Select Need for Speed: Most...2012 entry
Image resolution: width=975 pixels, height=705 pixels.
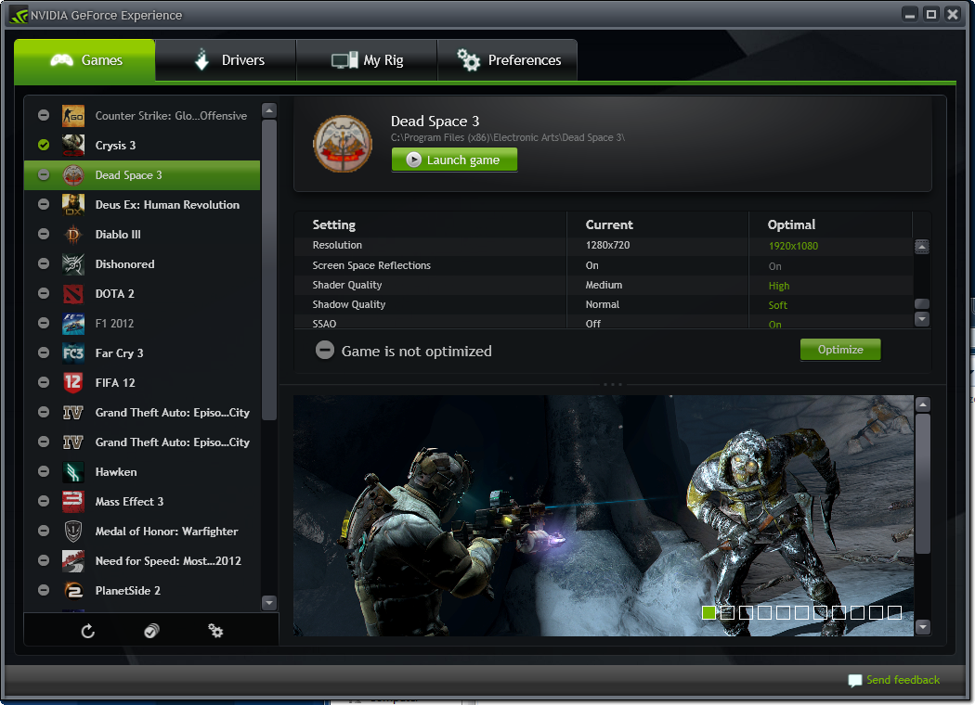(142, 561)
